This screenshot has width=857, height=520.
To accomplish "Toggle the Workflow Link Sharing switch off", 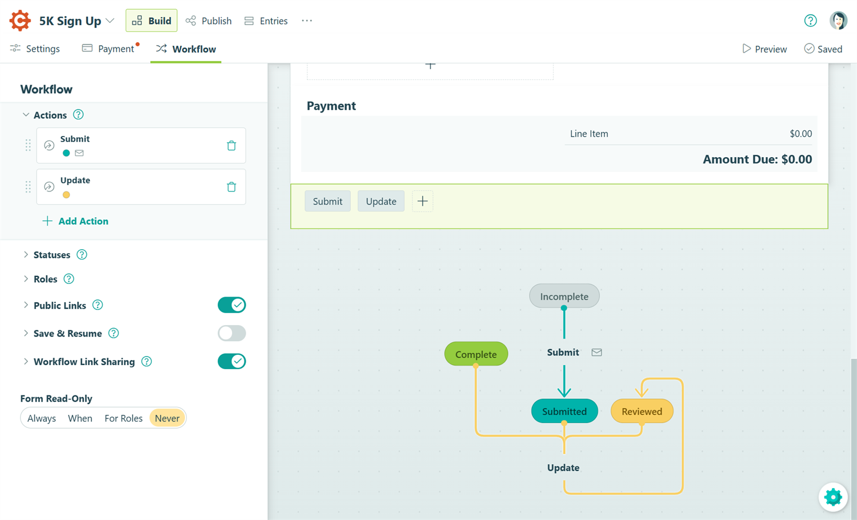I will 231,361.
